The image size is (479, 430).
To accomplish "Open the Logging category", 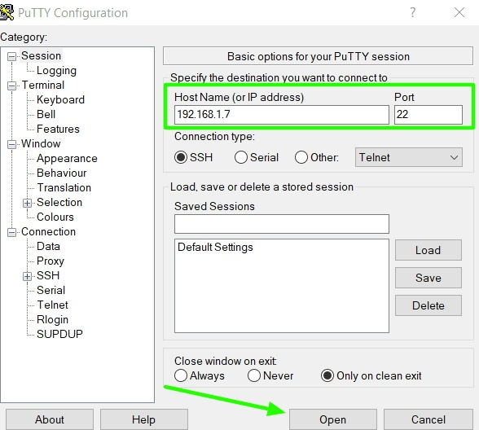I will 56,71.
